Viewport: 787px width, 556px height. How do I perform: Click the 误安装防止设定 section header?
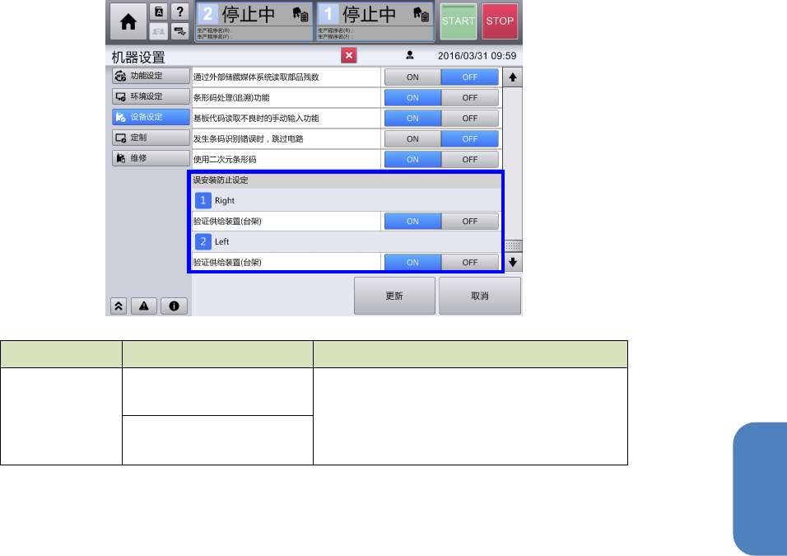[x=347, y=180]
